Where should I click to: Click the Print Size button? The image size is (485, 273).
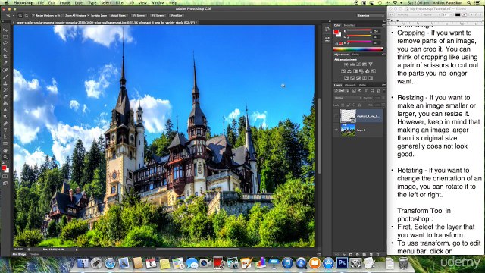coord(177,15)
